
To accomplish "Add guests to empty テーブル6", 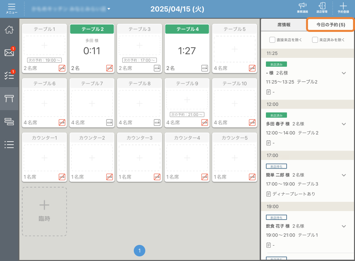I will pyautogui.click(x=44, y=104).
